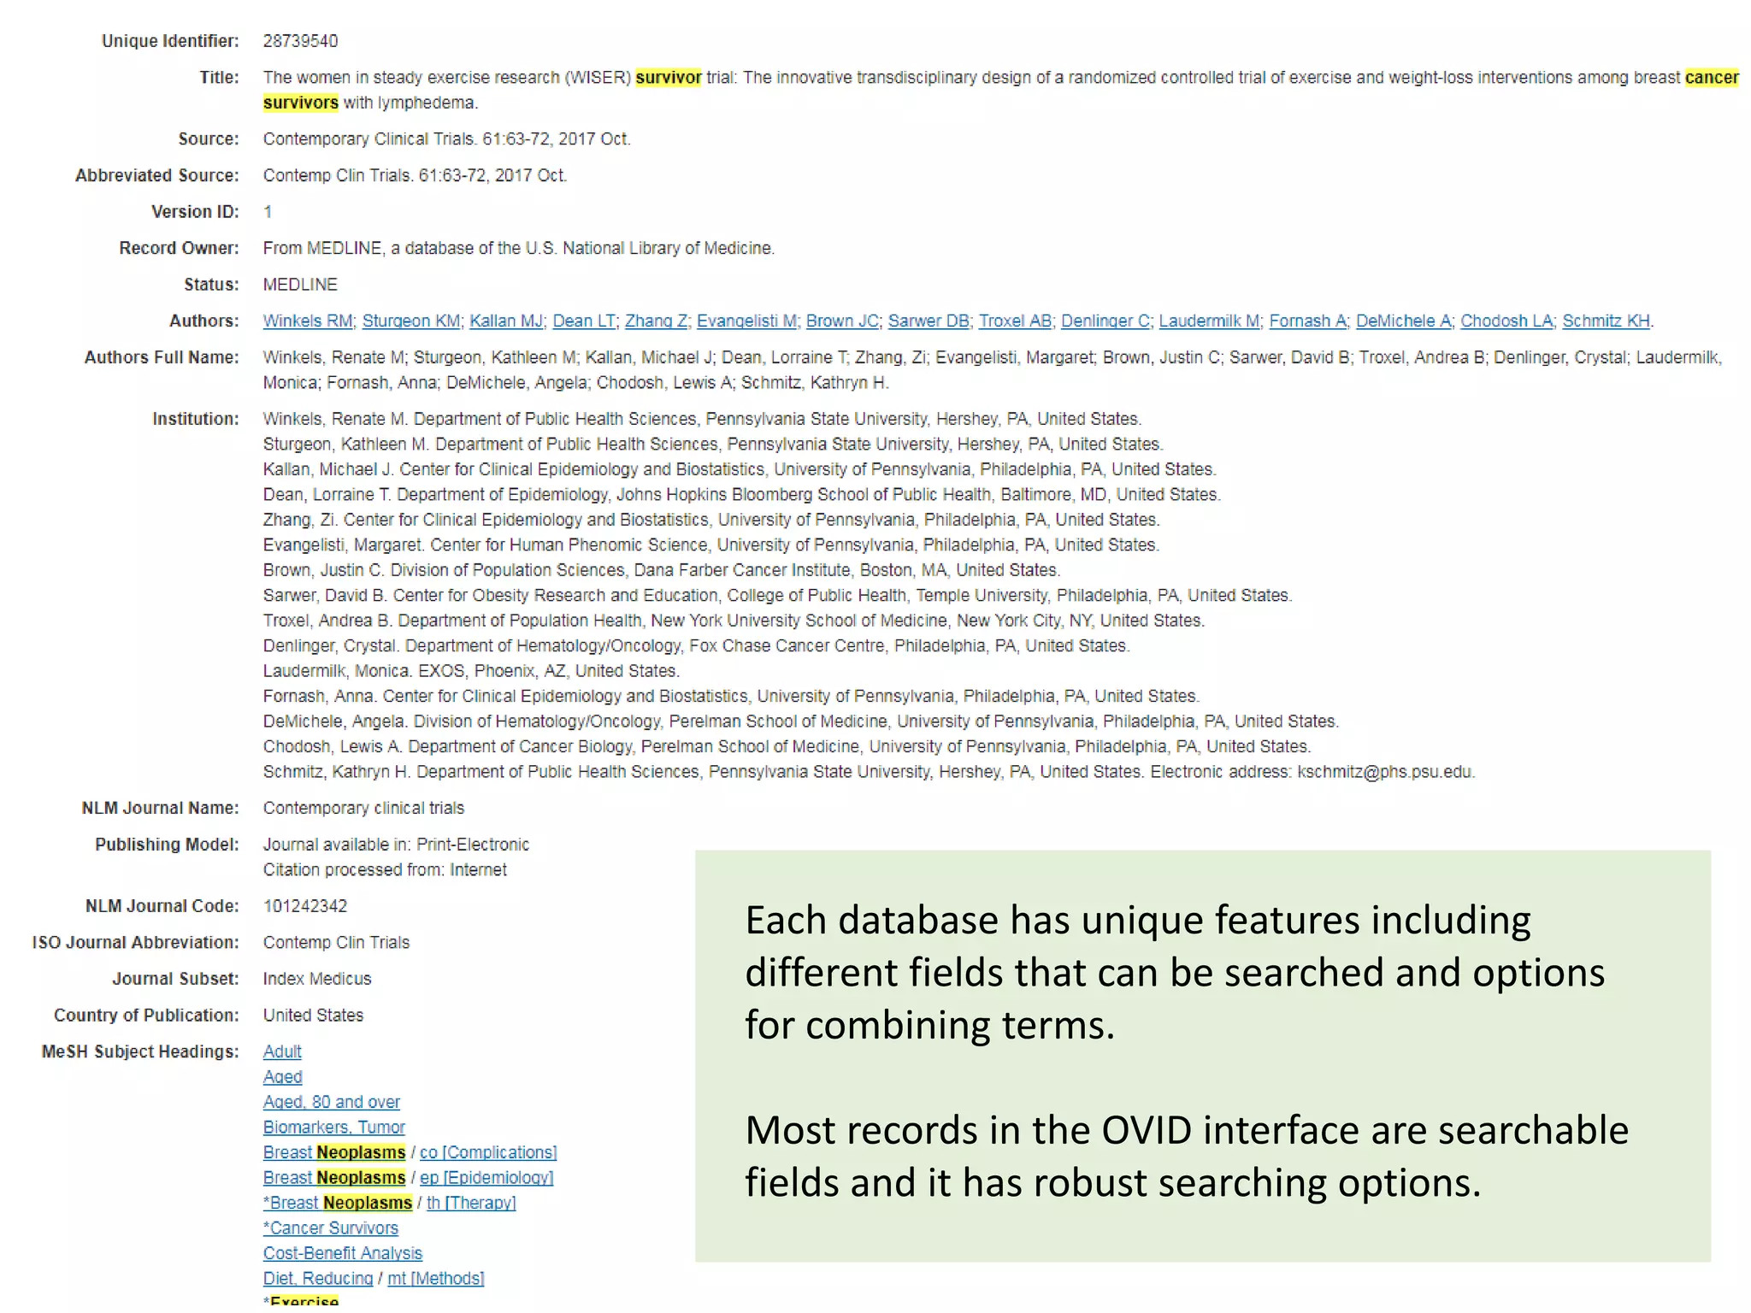The image size is (1751, 1313).
Task: Click 'Journal available in: Print-Electronic' text
Action: point(397,845)
